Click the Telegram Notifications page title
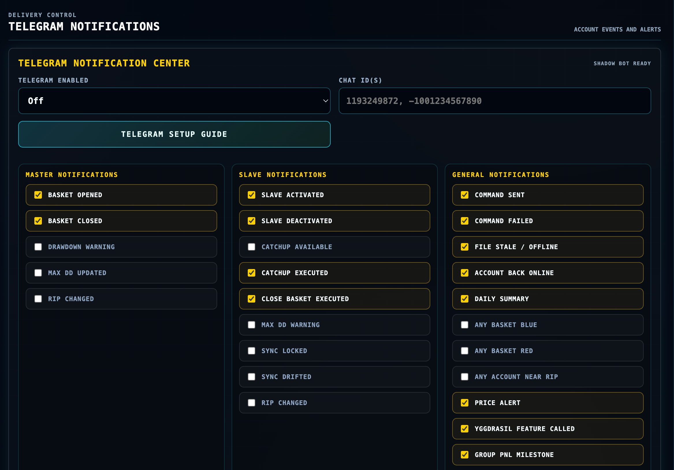This screenshot has width=674, height=470. pos(84,27)
